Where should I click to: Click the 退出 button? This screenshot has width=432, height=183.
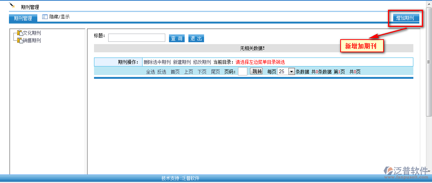[196, 38]
